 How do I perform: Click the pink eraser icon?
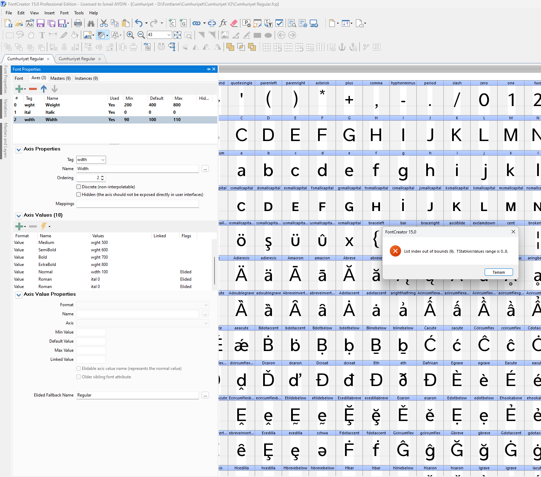coord(234,23)
